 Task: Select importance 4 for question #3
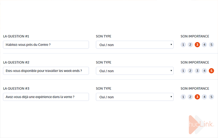click(204, 97)
